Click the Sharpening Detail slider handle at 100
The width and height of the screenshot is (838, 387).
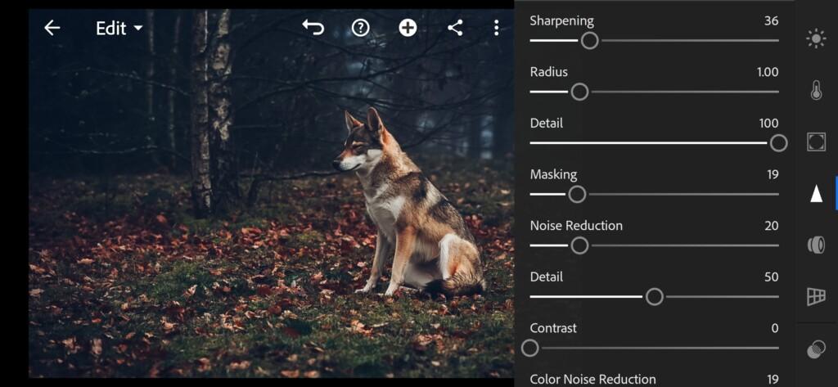point(779,143)
